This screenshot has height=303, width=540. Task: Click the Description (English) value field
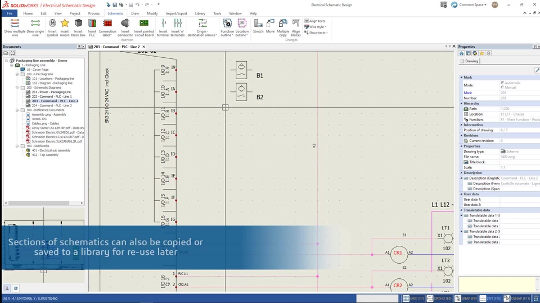click(520, 178)
